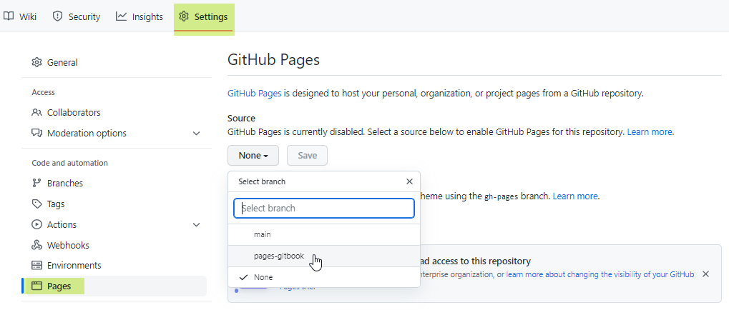
Task: Expand the Moderation options section
Action: pos(197,134)
